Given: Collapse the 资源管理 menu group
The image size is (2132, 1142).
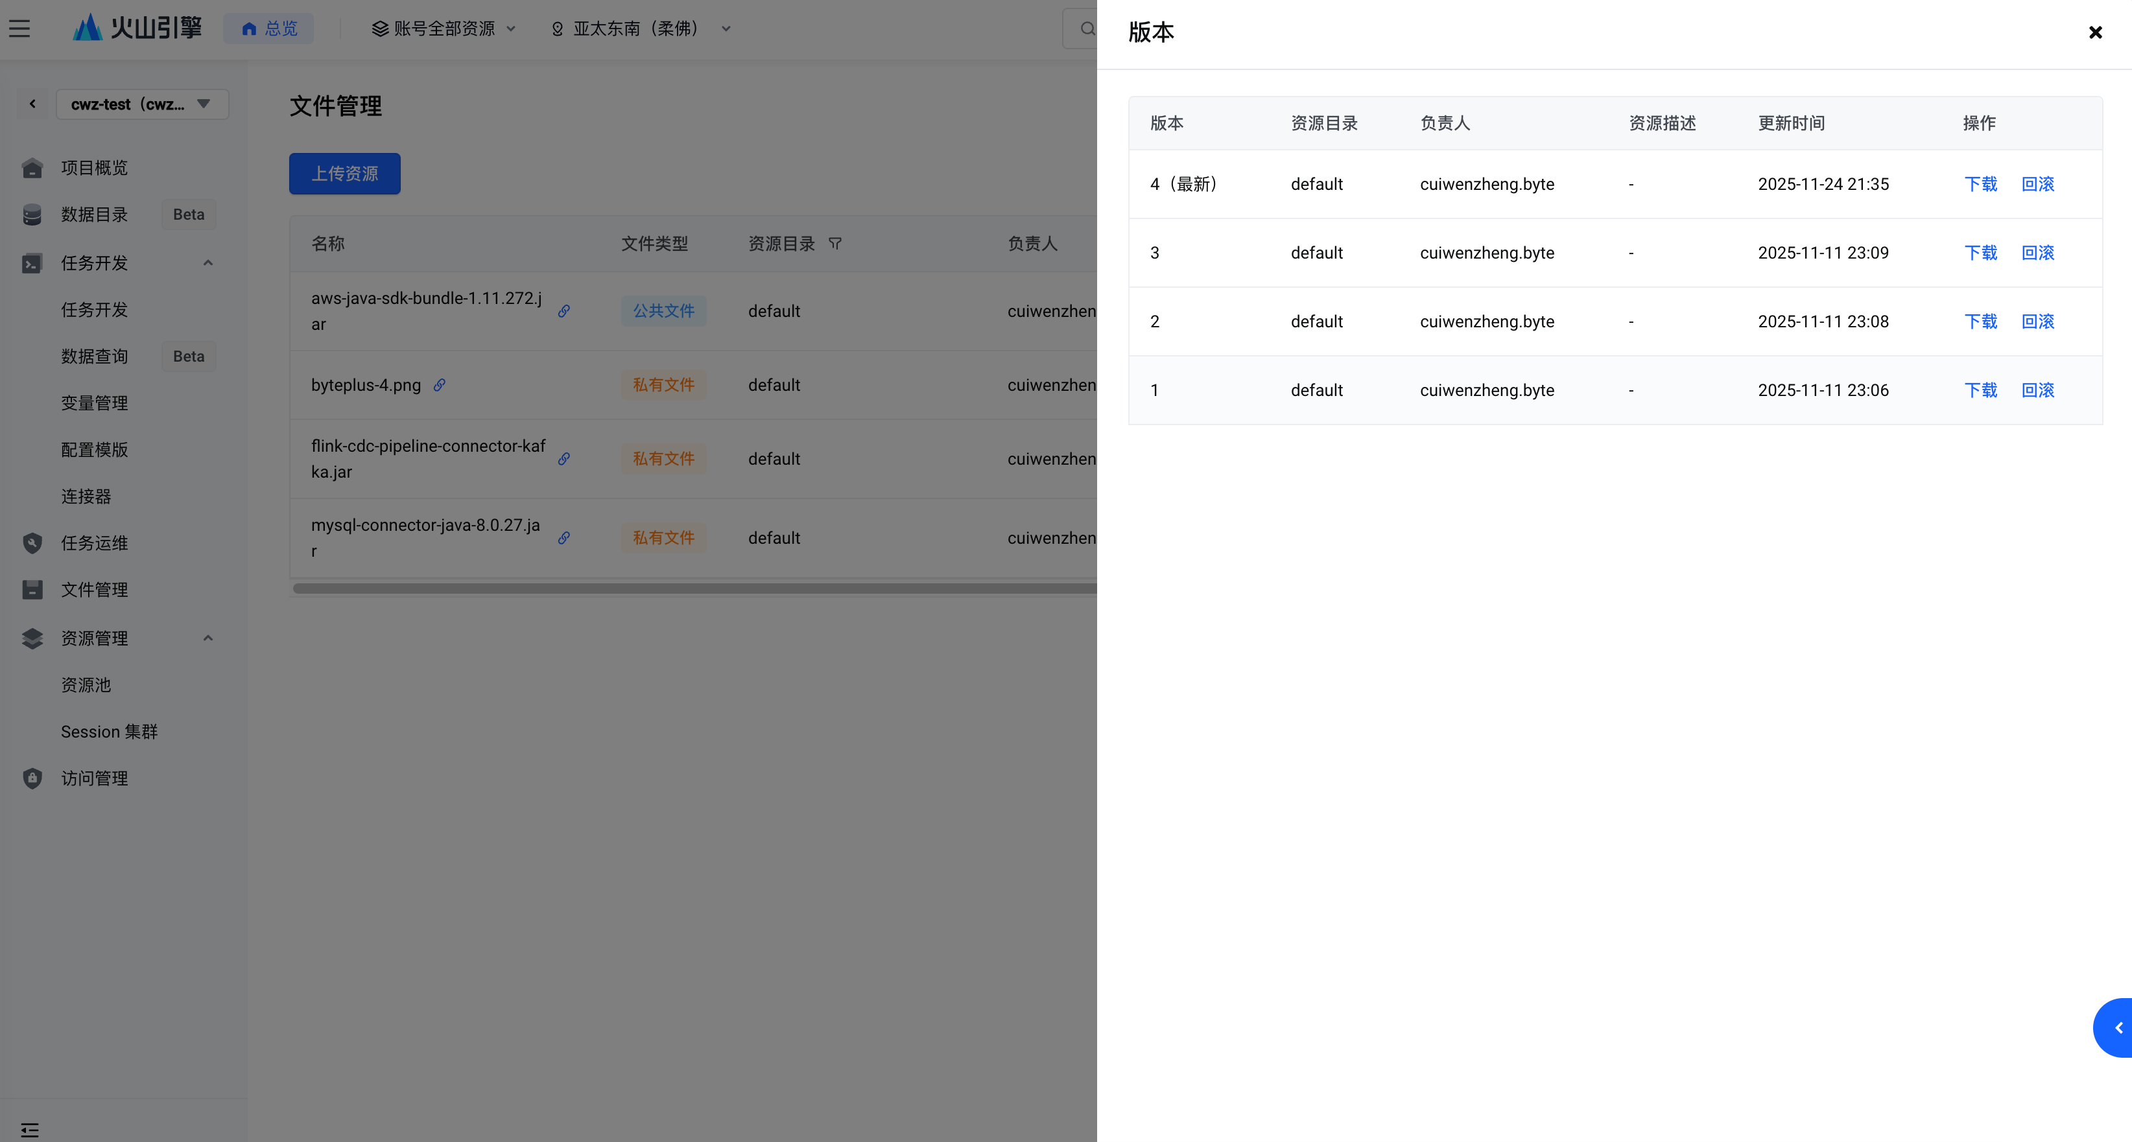Looking at the screenshot, I should [x=207, y=638].
